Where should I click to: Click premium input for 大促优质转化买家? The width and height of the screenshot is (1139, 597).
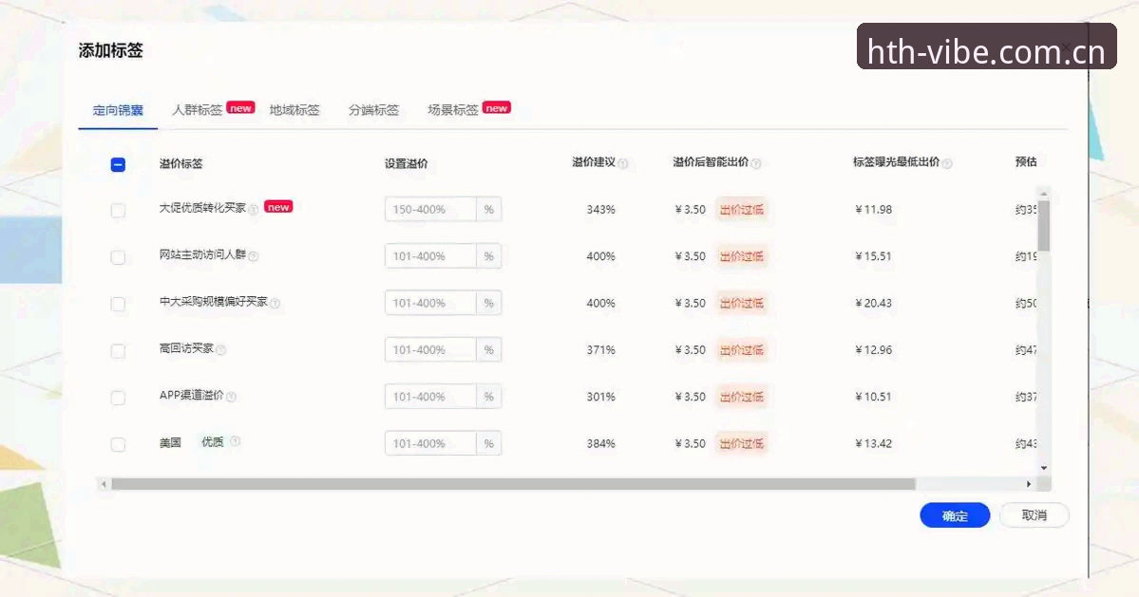(x=430, y=209)
